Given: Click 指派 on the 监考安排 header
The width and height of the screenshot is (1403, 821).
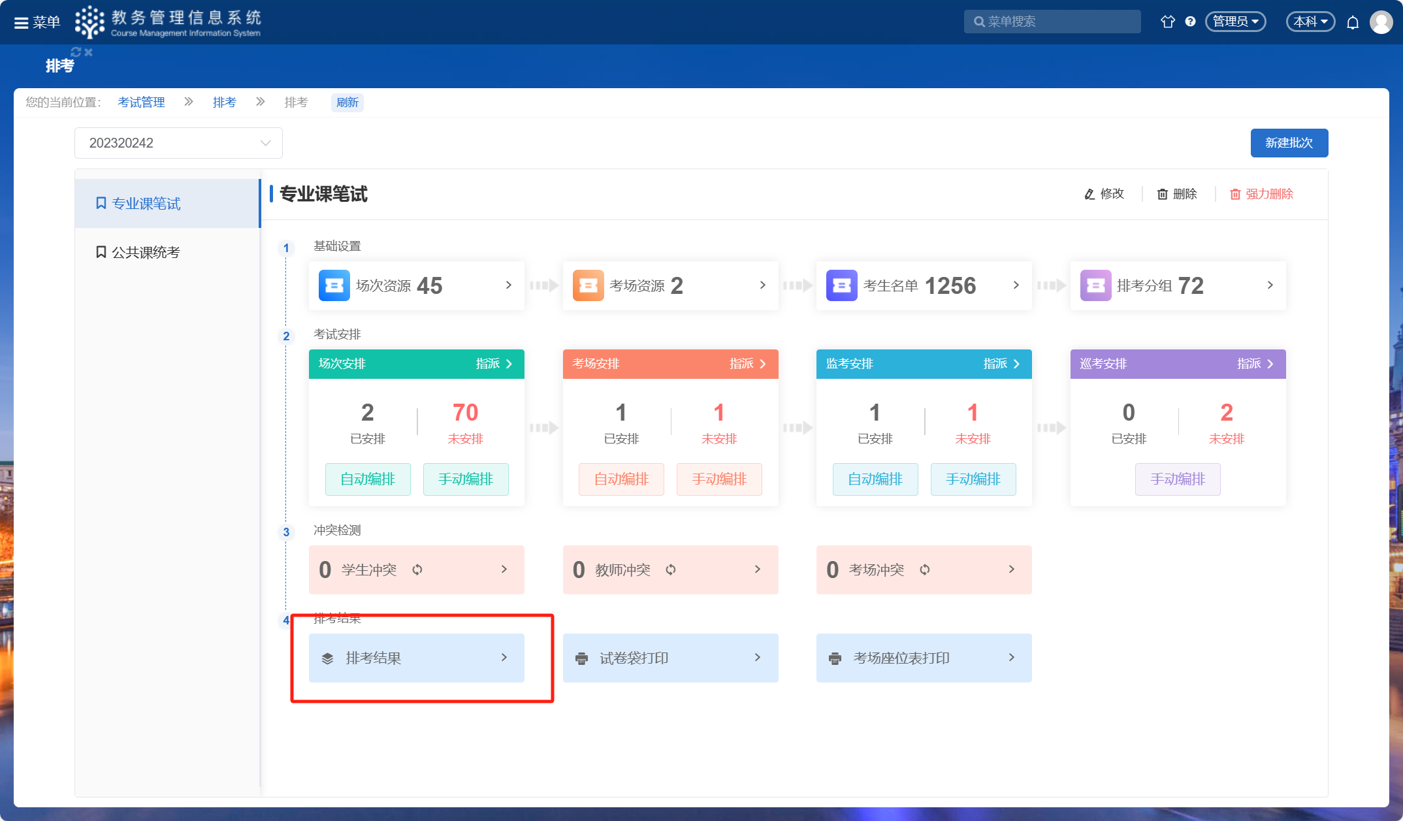Looking at the screenshot, I should [x=1001, y=364].
